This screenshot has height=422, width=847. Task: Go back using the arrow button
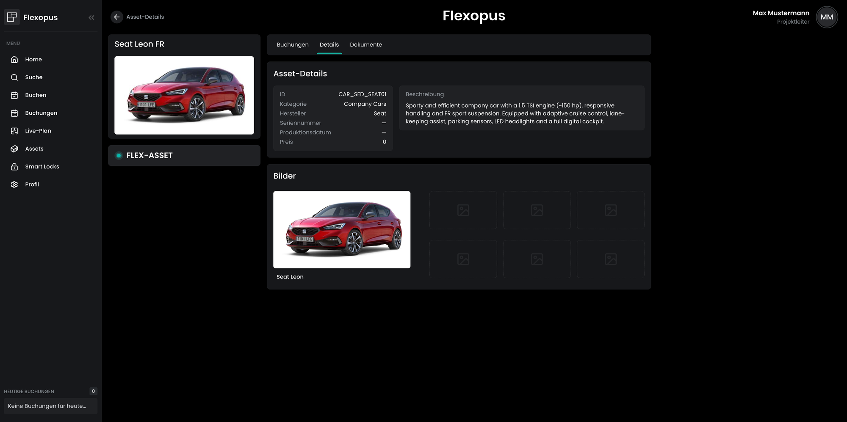pos(117,17)
